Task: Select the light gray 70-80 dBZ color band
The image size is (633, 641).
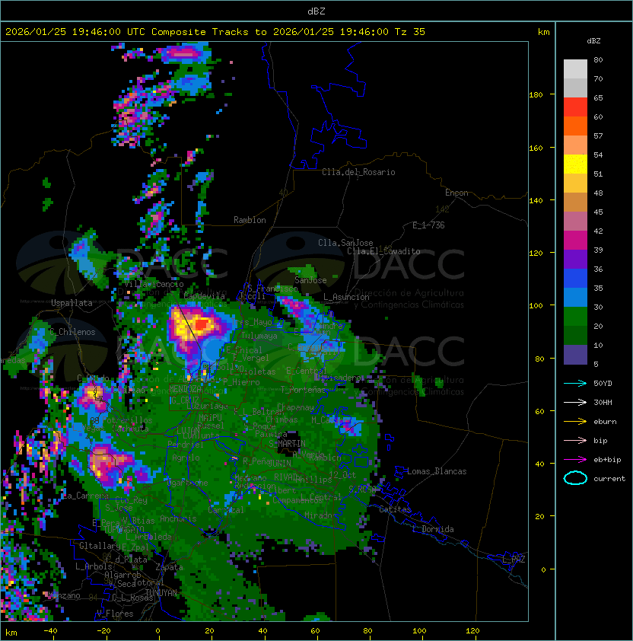Action: click(x=575, y=69)
